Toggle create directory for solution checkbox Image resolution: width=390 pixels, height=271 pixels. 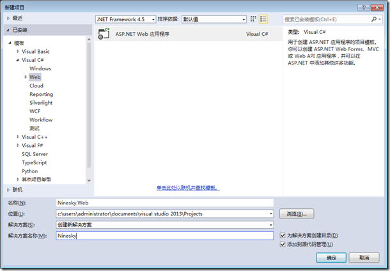click(283, 236)
